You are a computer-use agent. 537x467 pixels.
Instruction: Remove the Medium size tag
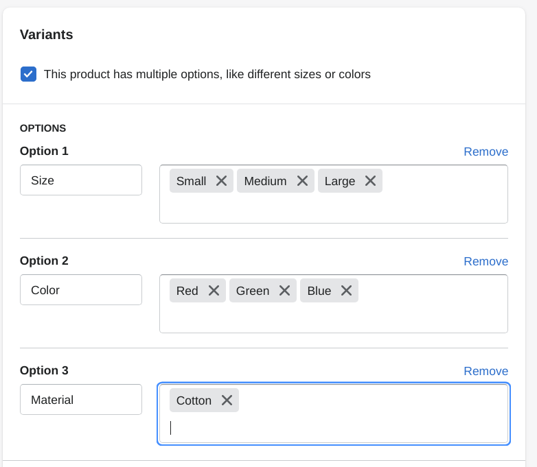[302, 181]
